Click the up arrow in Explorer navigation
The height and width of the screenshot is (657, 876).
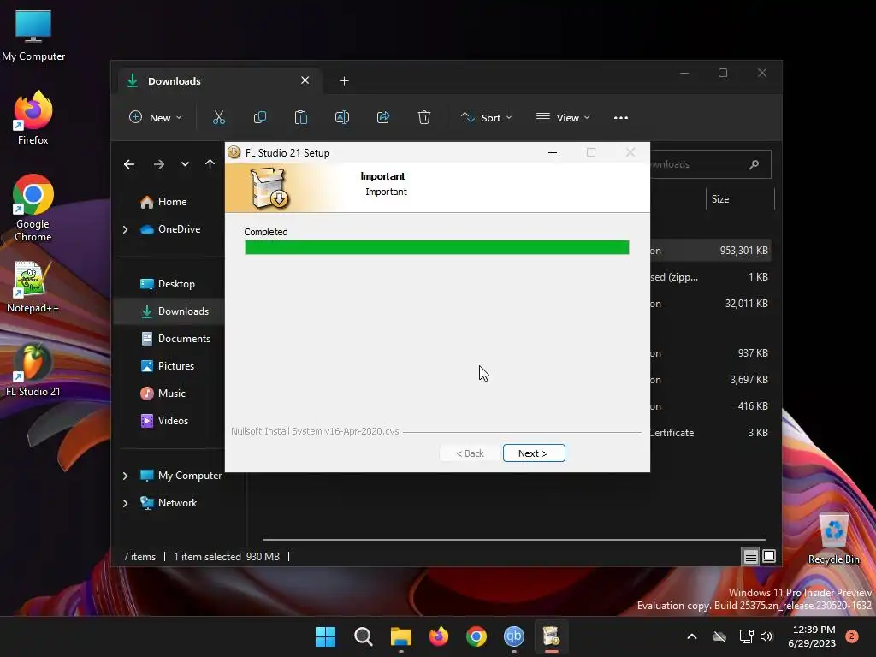point(210,164)
